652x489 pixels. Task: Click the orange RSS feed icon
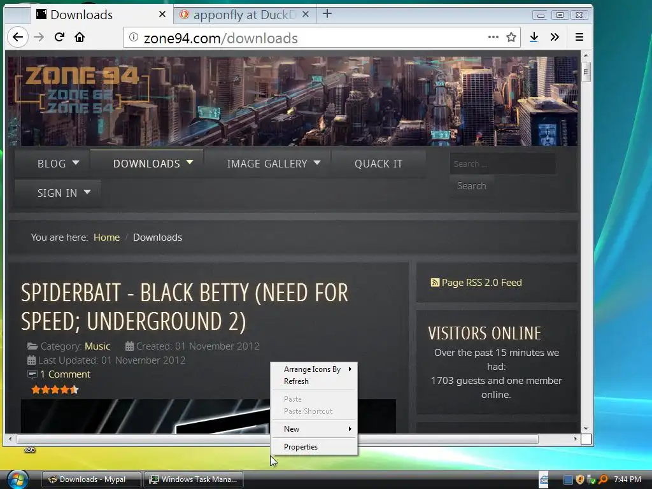(435, 283)
